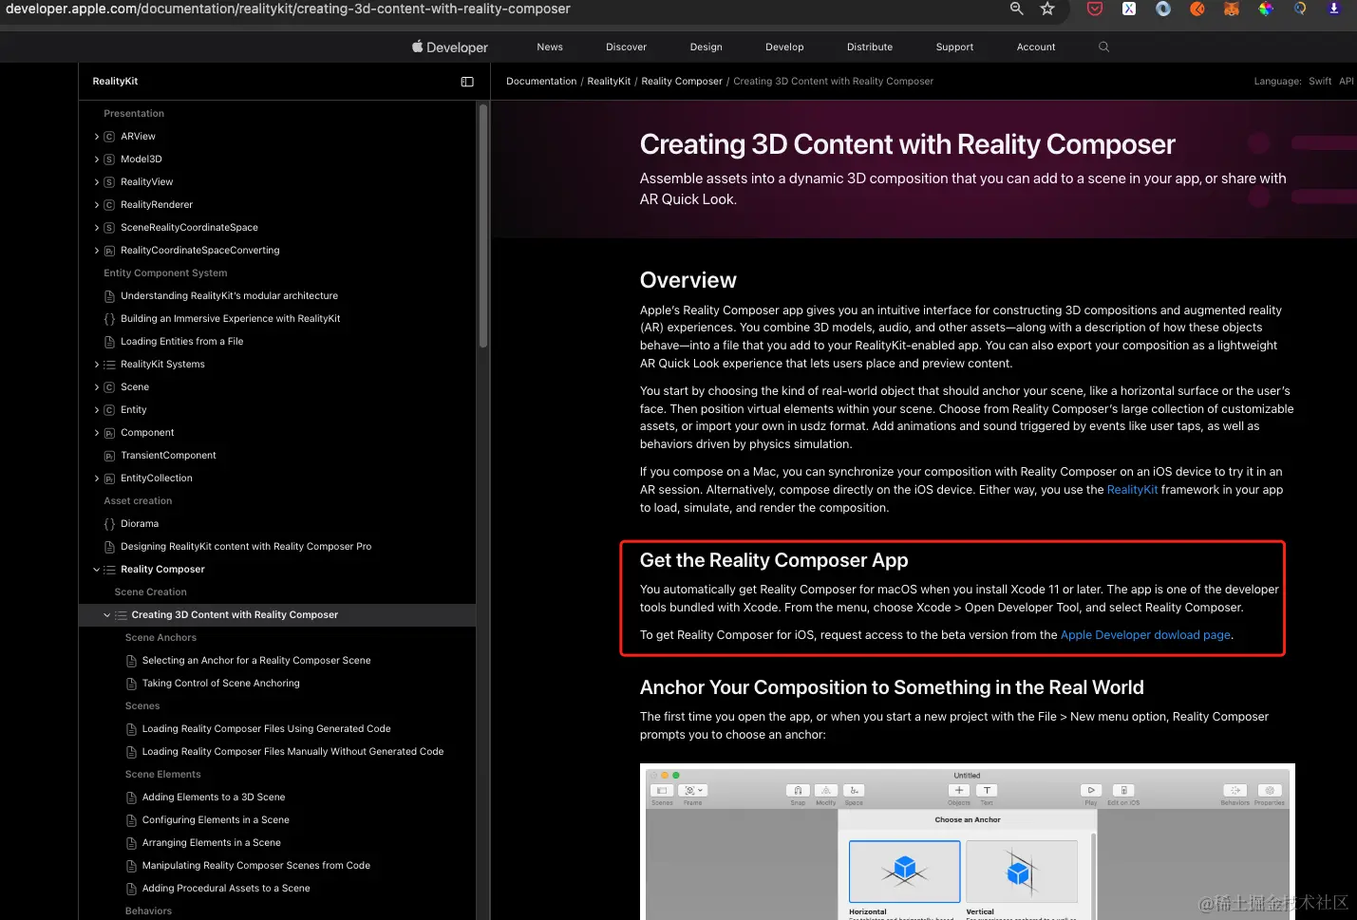Open the Account menu
The height and width of the screenshot is (920, 1357).
(x=1036, y=47)
